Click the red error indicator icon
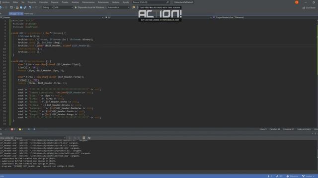Viewport: 318px width, 178px height. (12, 129)
